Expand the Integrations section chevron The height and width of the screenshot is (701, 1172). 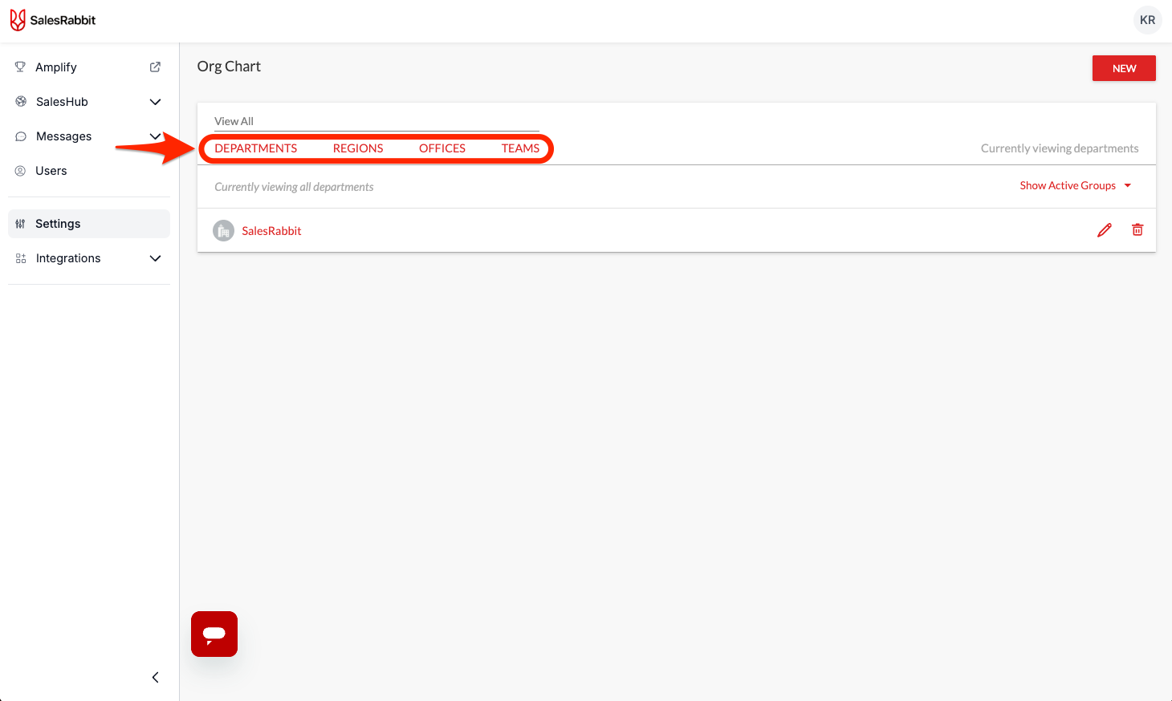(155, 258)
